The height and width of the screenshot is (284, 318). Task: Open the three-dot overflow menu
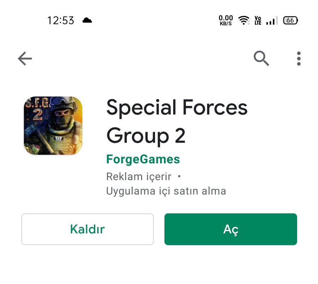click(x=299, y=59)
